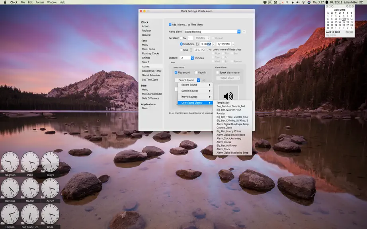Click the volume speaker icon in menu bar
This screenshot has width=367, height=229.
pyautogui.click(x=298, y=2)
